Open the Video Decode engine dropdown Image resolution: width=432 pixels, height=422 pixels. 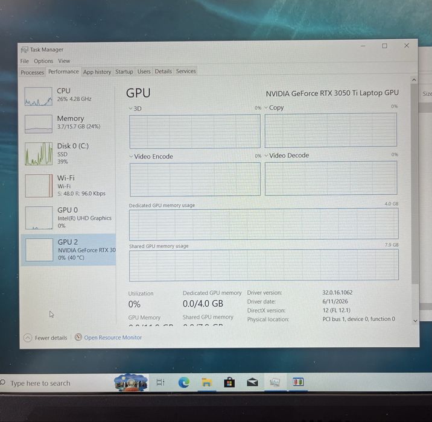pos(287,156)
